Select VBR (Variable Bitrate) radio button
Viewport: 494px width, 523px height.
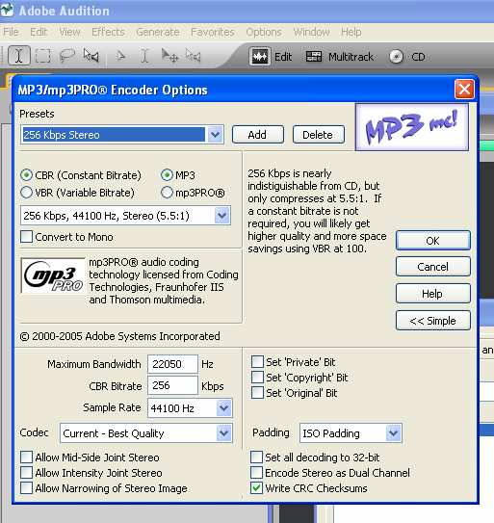[26, 193]
